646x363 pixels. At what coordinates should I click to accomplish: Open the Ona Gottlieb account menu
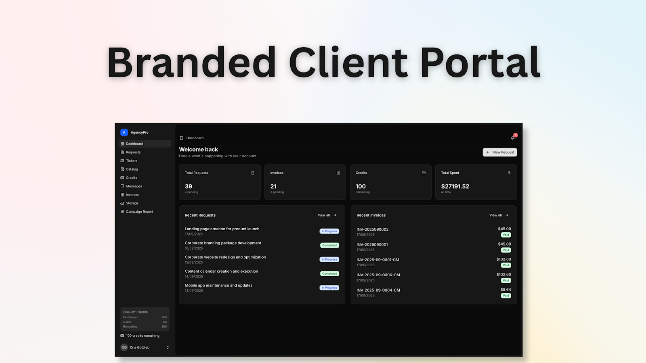tap(139, 347)
